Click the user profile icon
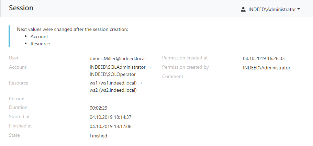Viewport: 313px width, 146px height. click(243, 9)
